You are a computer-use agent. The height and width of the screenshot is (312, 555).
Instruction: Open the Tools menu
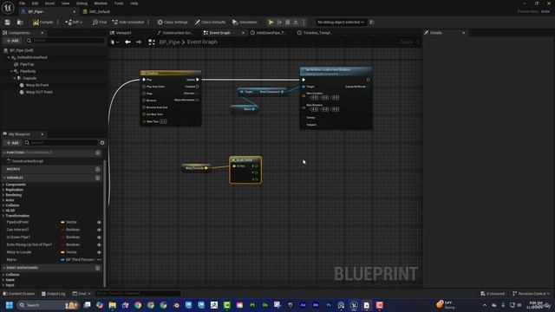coord(119,3)
